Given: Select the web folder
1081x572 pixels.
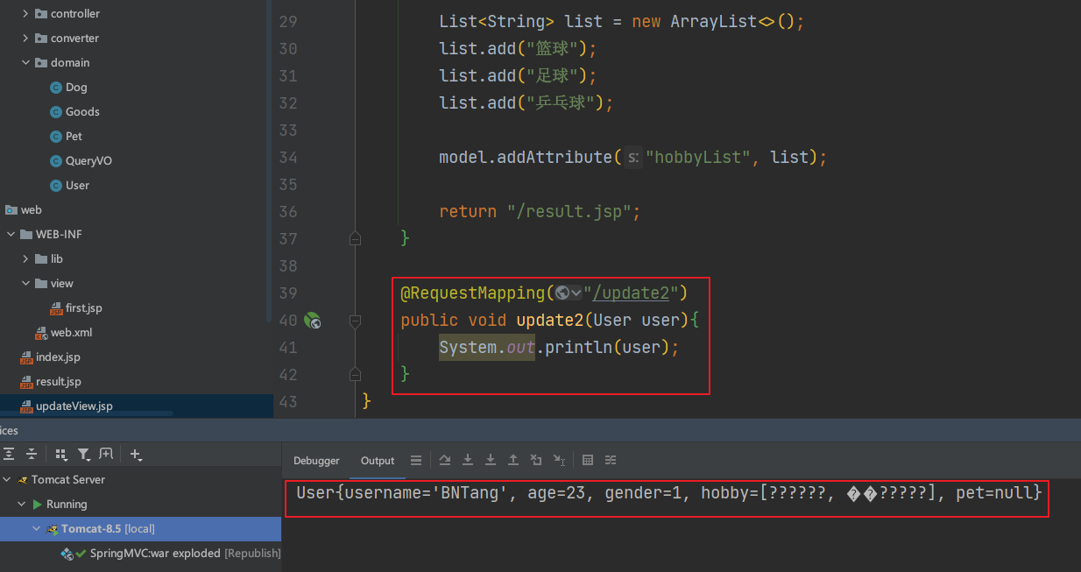Looking at the screenshot, I should click(32, 210).
